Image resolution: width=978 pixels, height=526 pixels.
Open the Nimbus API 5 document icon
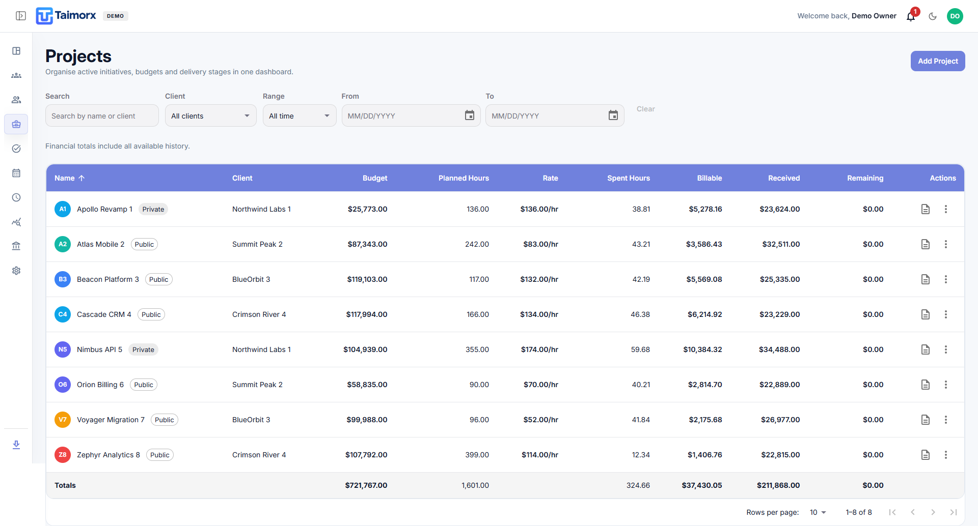[926, 349]
